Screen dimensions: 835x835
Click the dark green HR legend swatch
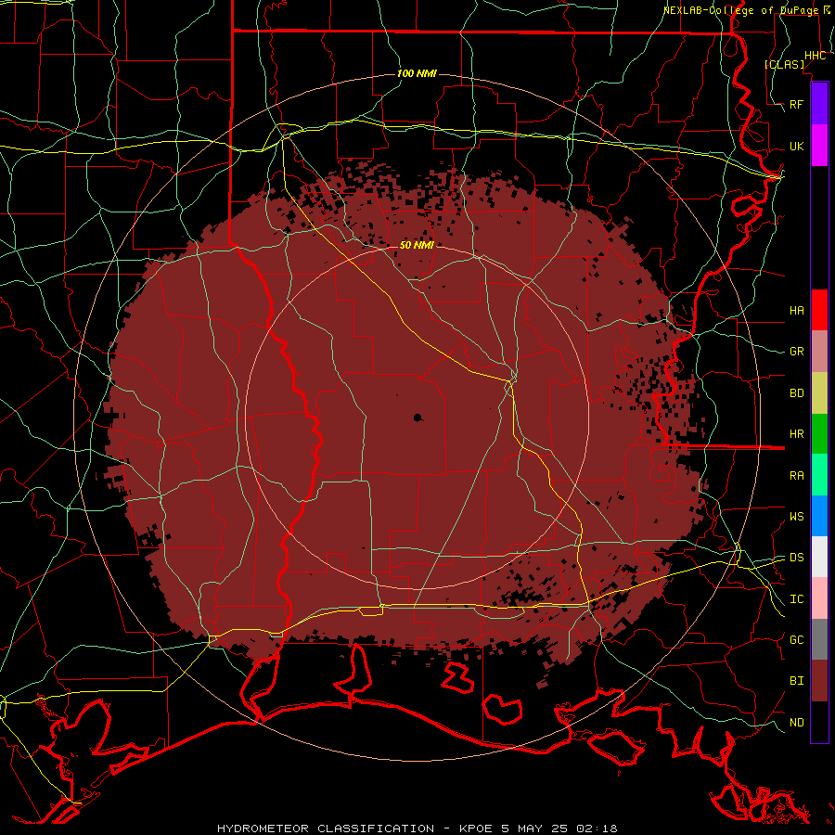[819, 434]
